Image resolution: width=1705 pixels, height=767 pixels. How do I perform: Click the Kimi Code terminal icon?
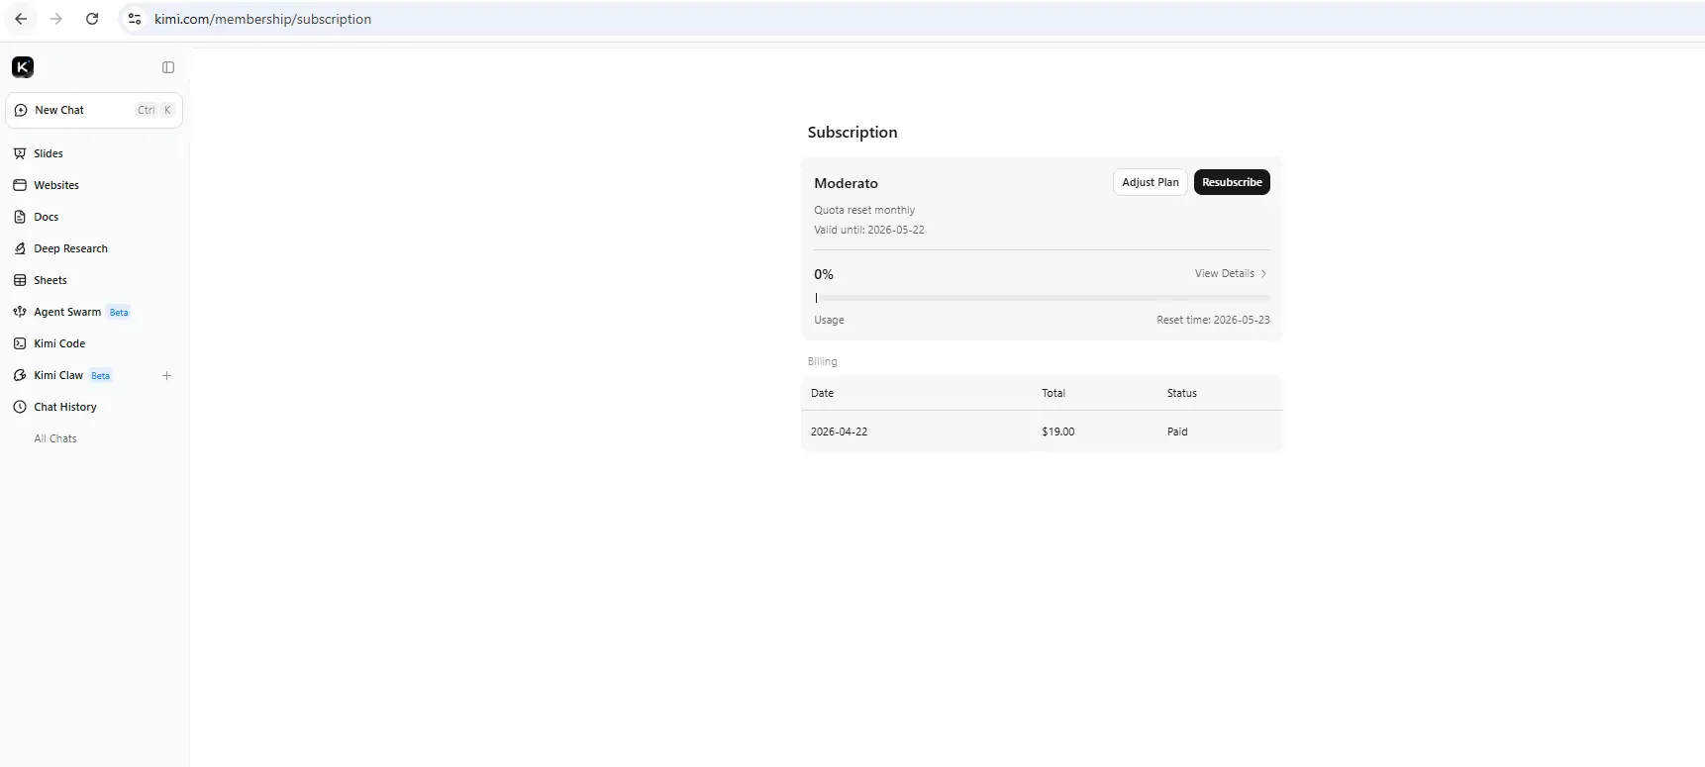20,343
